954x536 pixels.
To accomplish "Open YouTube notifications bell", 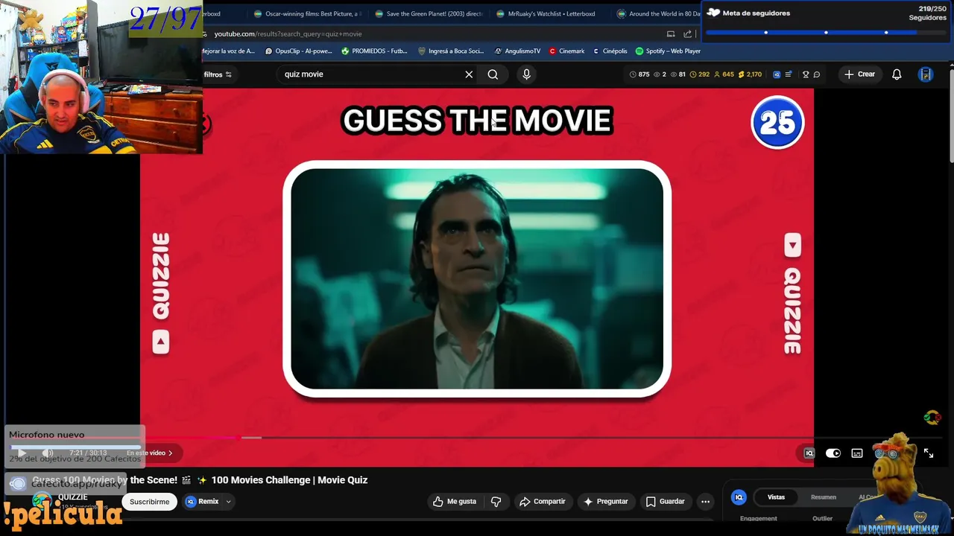I will tap(897, 74).
